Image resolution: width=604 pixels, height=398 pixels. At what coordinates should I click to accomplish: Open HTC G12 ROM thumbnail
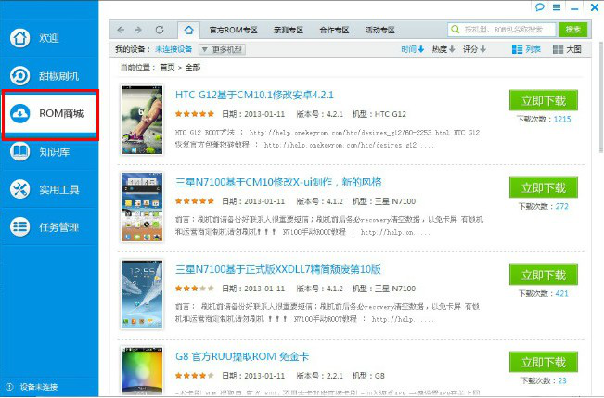coord(142,120)
